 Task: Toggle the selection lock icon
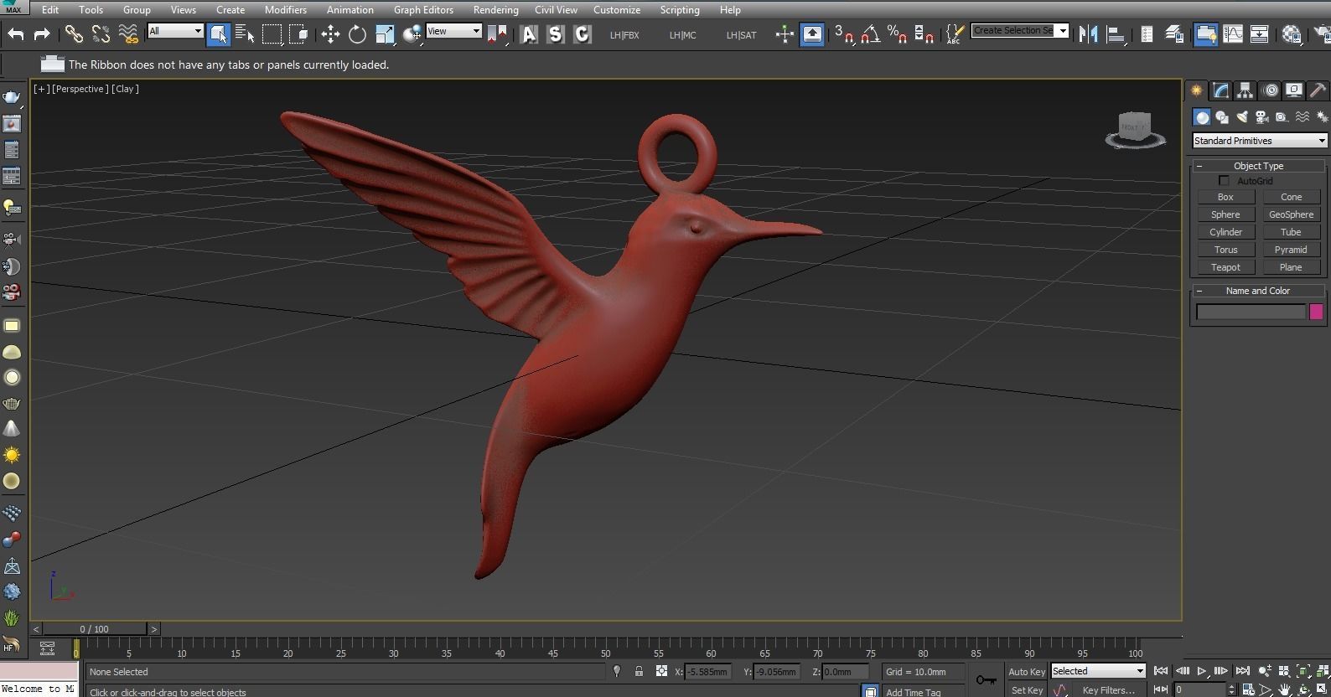[639, 671]
